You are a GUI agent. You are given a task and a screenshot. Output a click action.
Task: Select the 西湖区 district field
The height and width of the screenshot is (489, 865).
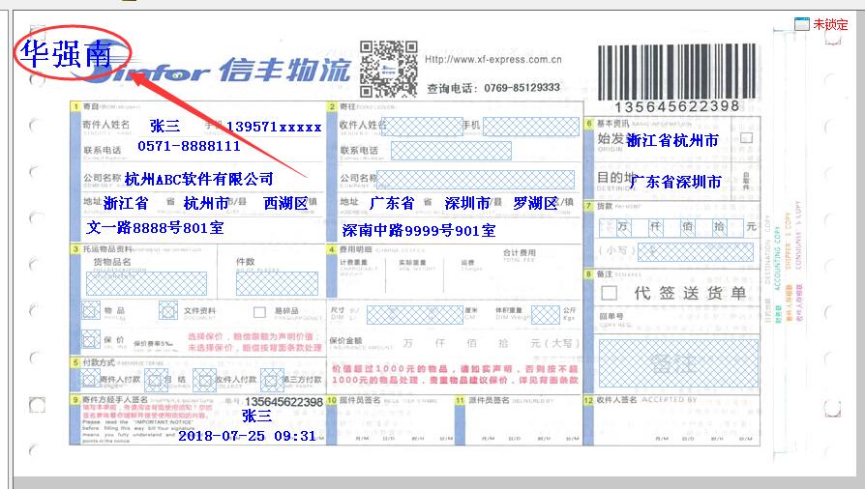pyautogui.click(x=285, y=204)
